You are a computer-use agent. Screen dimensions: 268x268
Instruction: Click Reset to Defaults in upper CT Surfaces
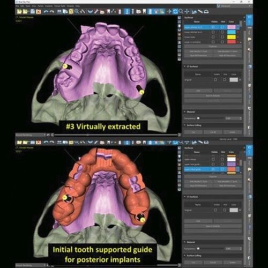tap(213, 96)
